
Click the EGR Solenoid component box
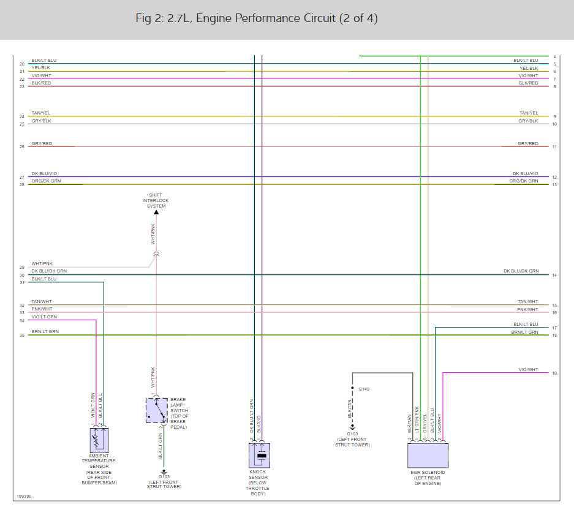coord(428,456)
